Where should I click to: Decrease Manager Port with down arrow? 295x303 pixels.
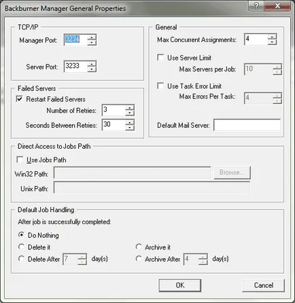click(x=92, y=43)
